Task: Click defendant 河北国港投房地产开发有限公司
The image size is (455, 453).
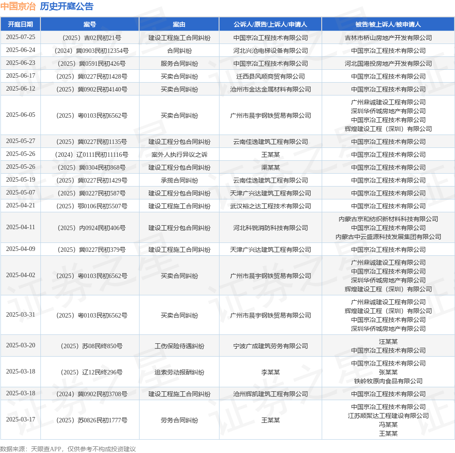Action: coord(388,64)
